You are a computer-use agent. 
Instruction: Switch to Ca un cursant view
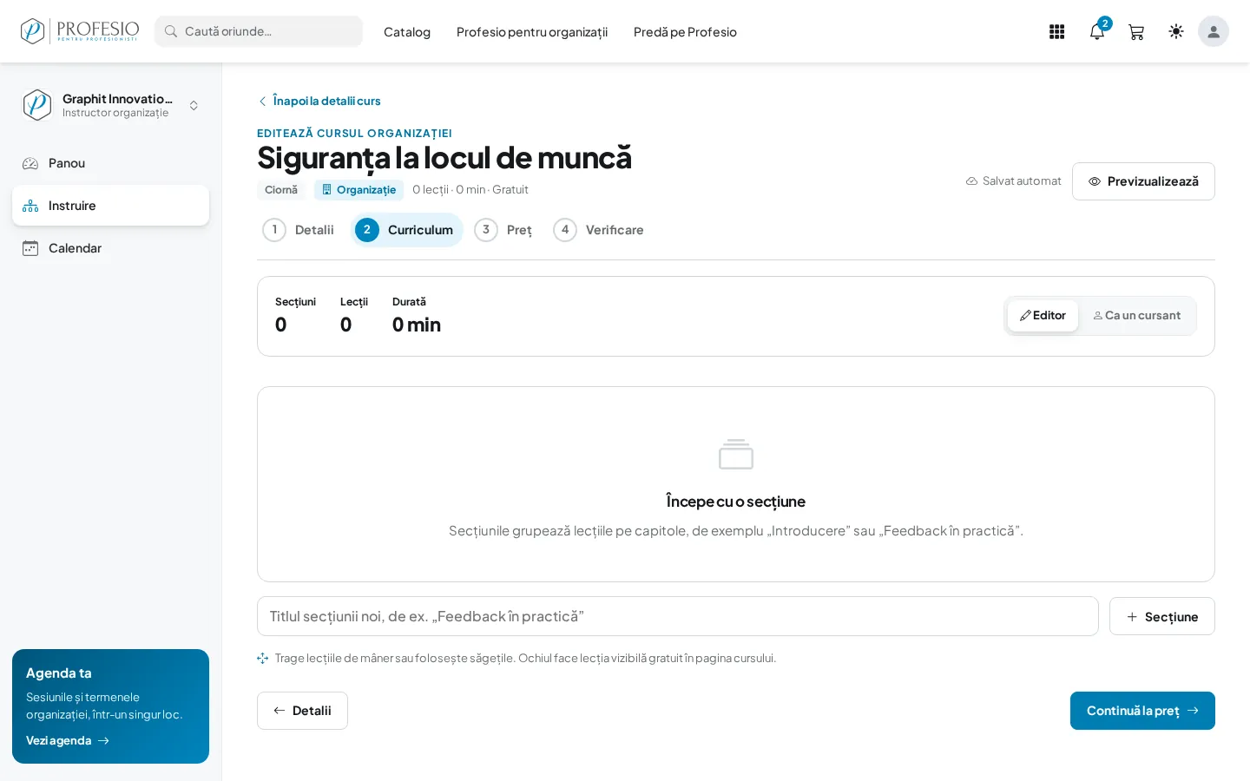click(x=1137, y=316)
